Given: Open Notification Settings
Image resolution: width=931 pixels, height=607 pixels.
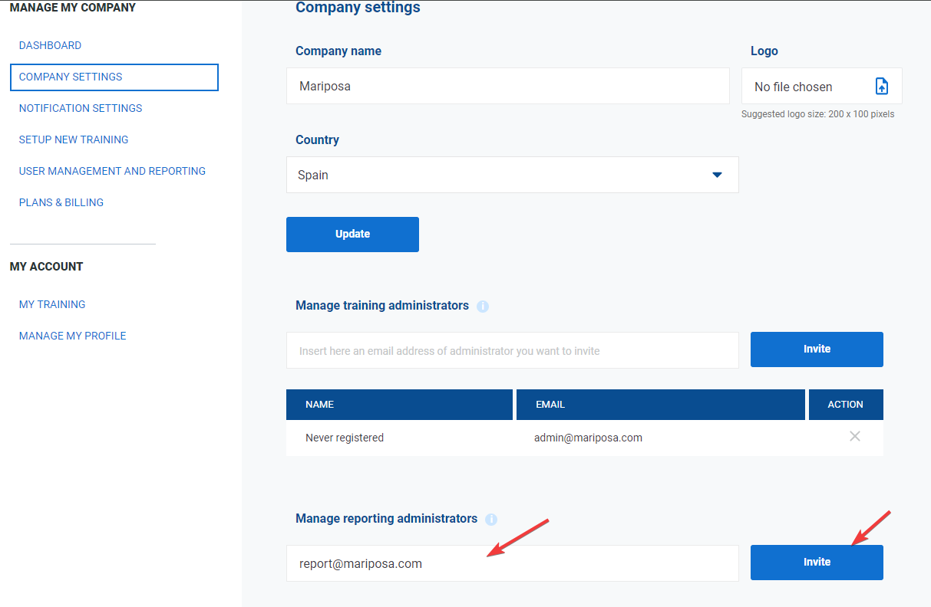Looking at the screenshot, I should pyautogui.click(x=80, y=108).
